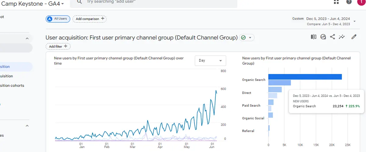Open the Day granularity dropdown
The height and width of the screenshot is (152, 366).
210,60
